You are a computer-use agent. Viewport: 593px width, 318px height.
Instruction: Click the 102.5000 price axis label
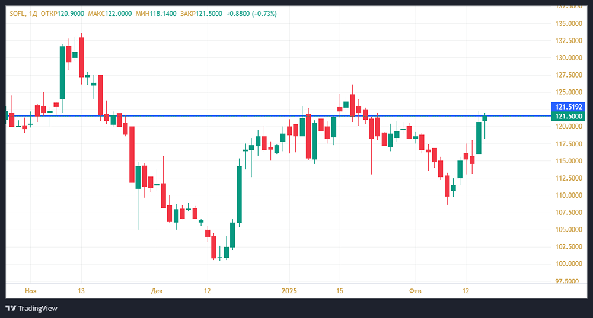point(569,246)
